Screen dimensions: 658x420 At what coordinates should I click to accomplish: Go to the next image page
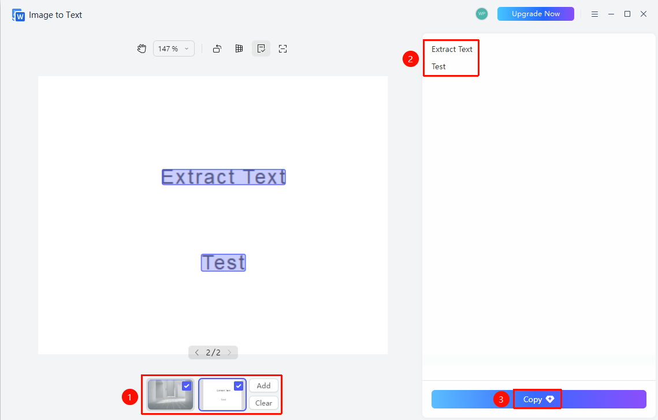tap(229, 352)
